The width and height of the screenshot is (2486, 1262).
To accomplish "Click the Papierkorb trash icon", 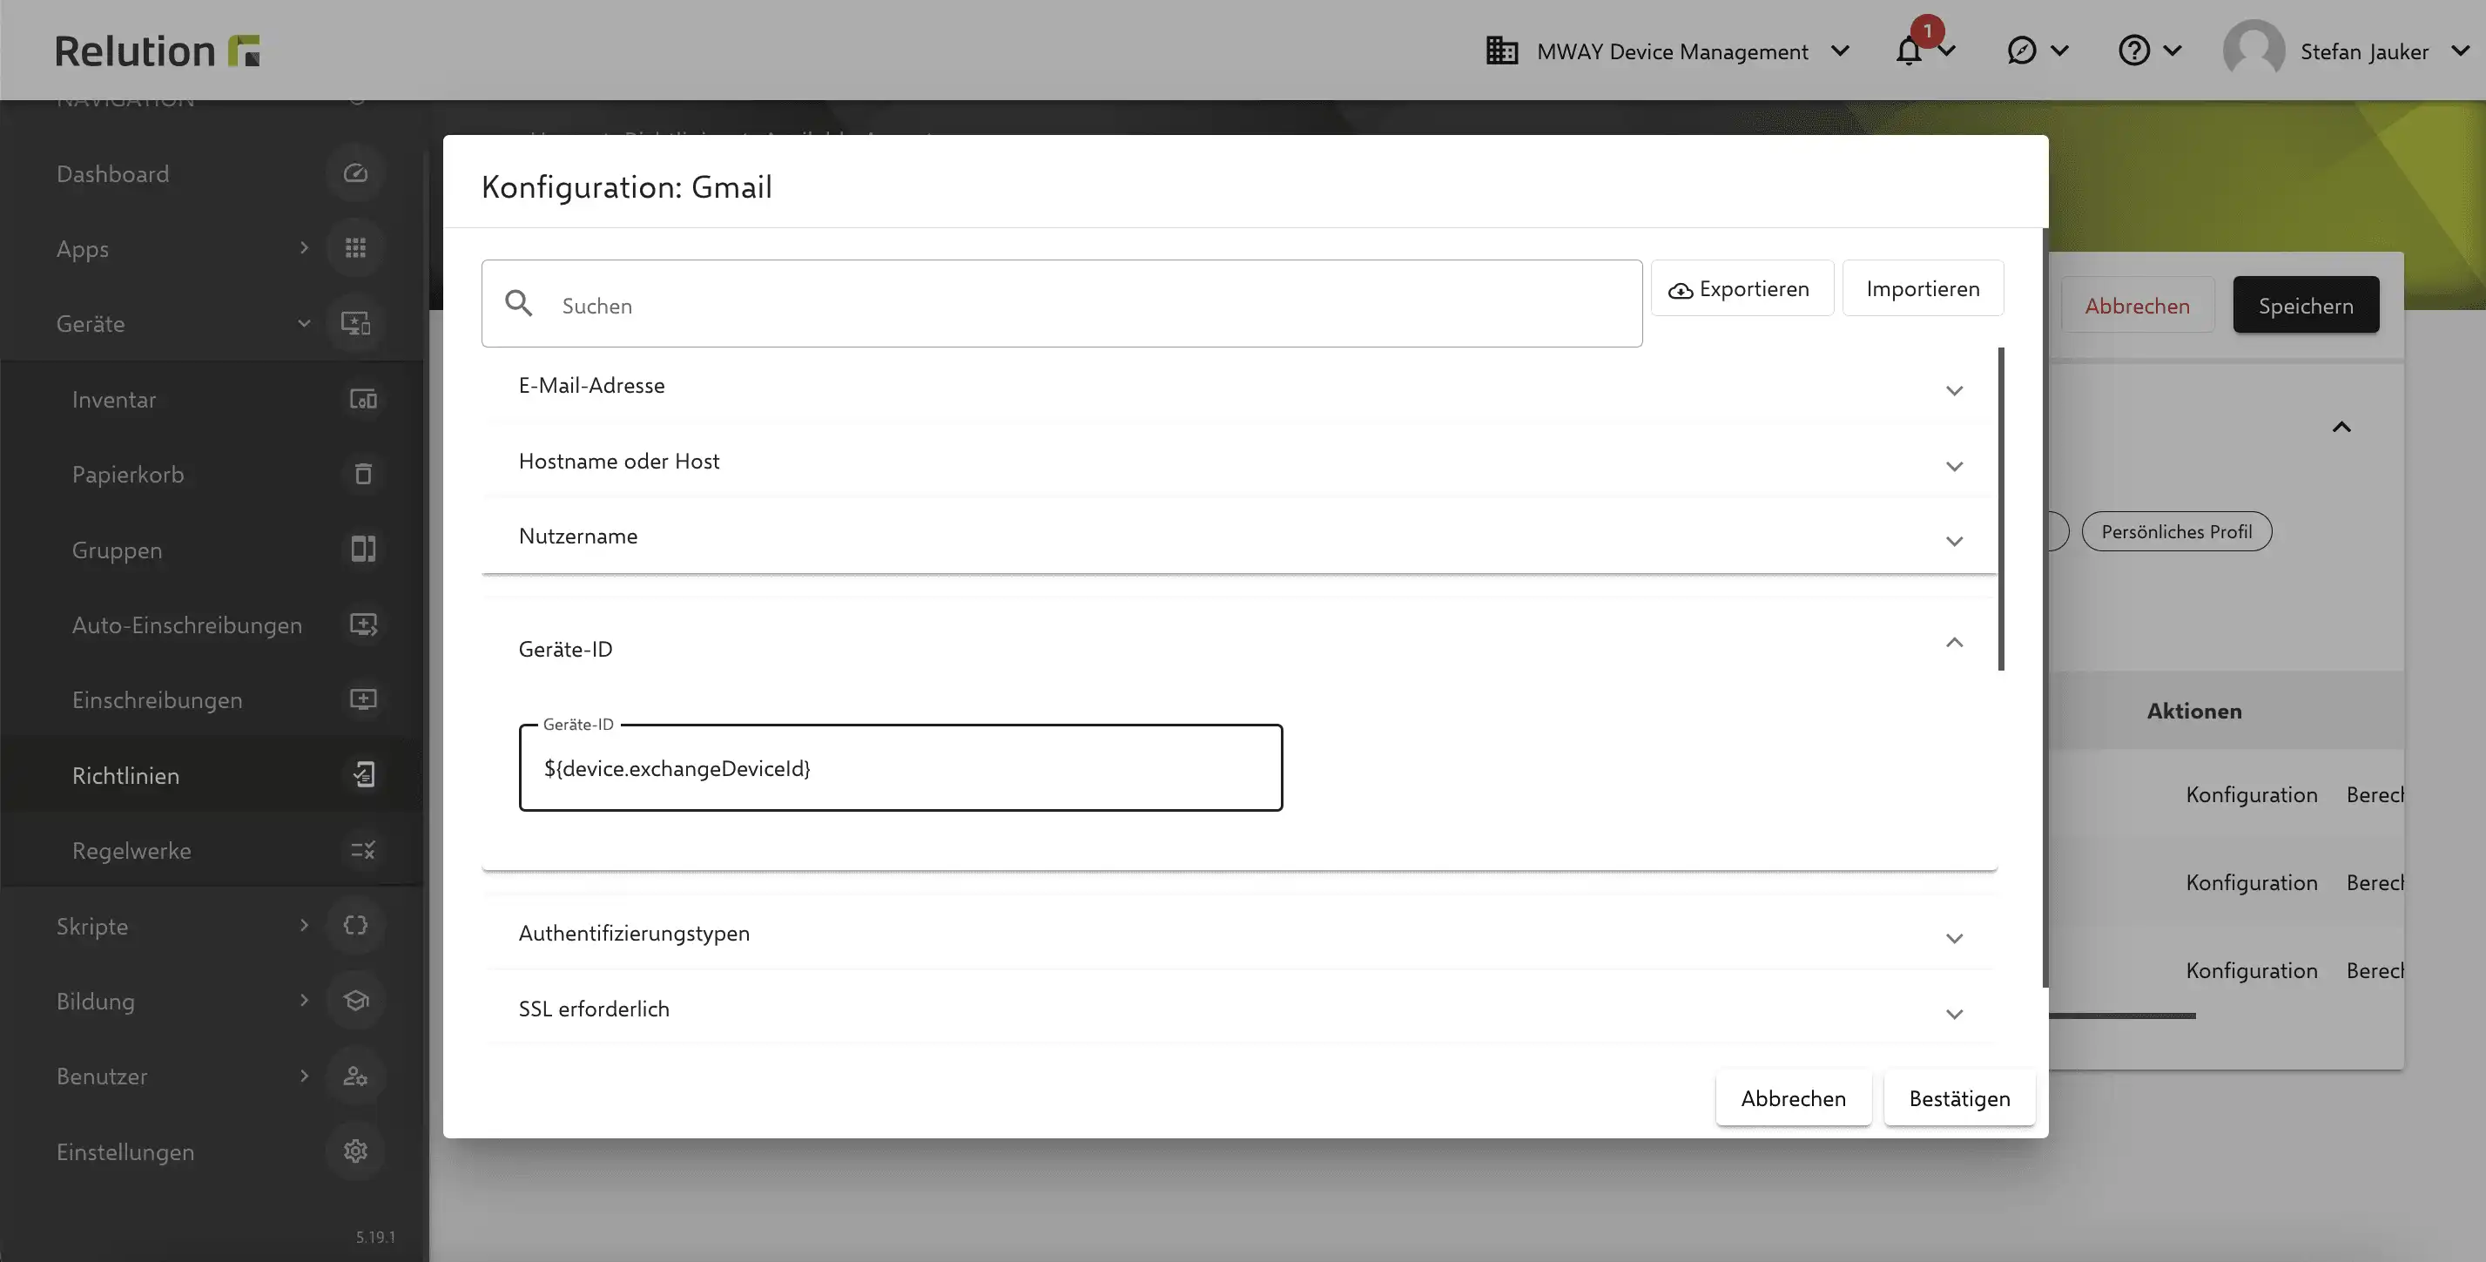I will click(363, 474).
